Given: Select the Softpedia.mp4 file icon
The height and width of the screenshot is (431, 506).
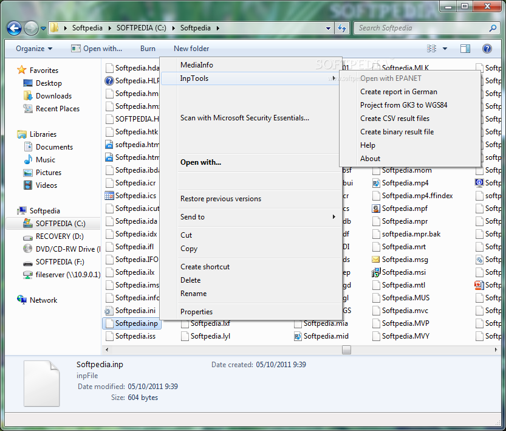Looking at the screenshot, I should [x=375, y=183].
